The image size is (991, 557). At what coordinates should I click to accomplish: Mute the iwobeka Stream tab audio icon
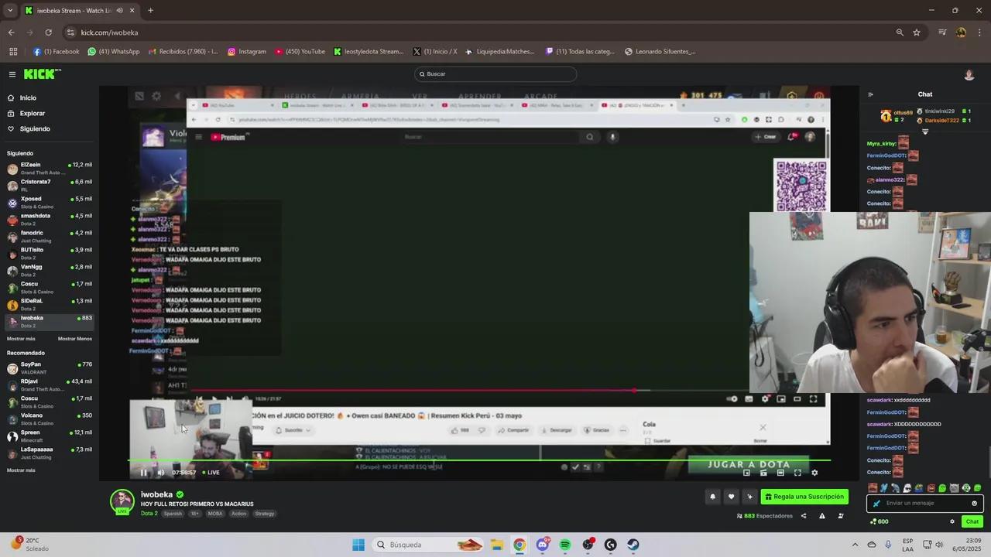[119, 11]
